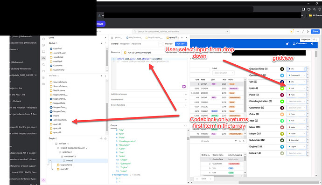Add new global code with plus icon

coord(101,43)
